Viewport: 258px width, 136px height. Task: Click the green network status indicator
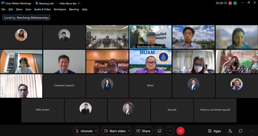click(235, 3)
